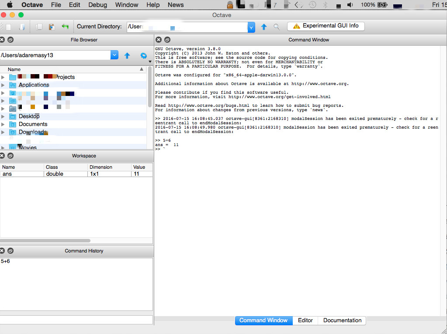Undock the Workspace panel

point(10,156)
